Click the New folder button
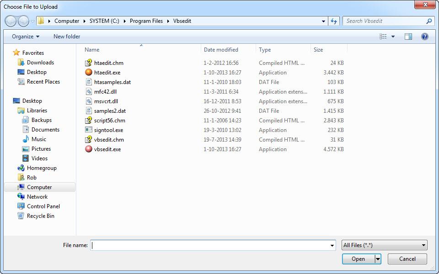The height and width of the screenshot is (274, 439). (x=67, y=37)
